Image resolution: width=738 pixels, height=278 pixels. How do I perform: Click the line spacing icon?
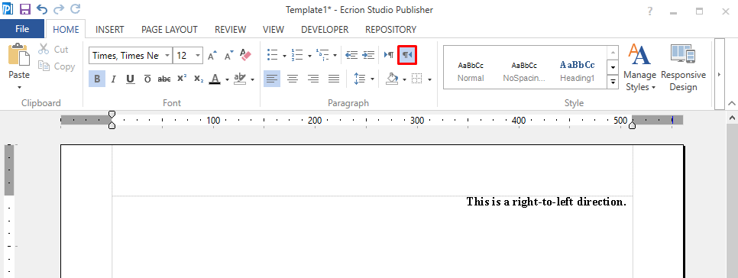click(360, 79)
